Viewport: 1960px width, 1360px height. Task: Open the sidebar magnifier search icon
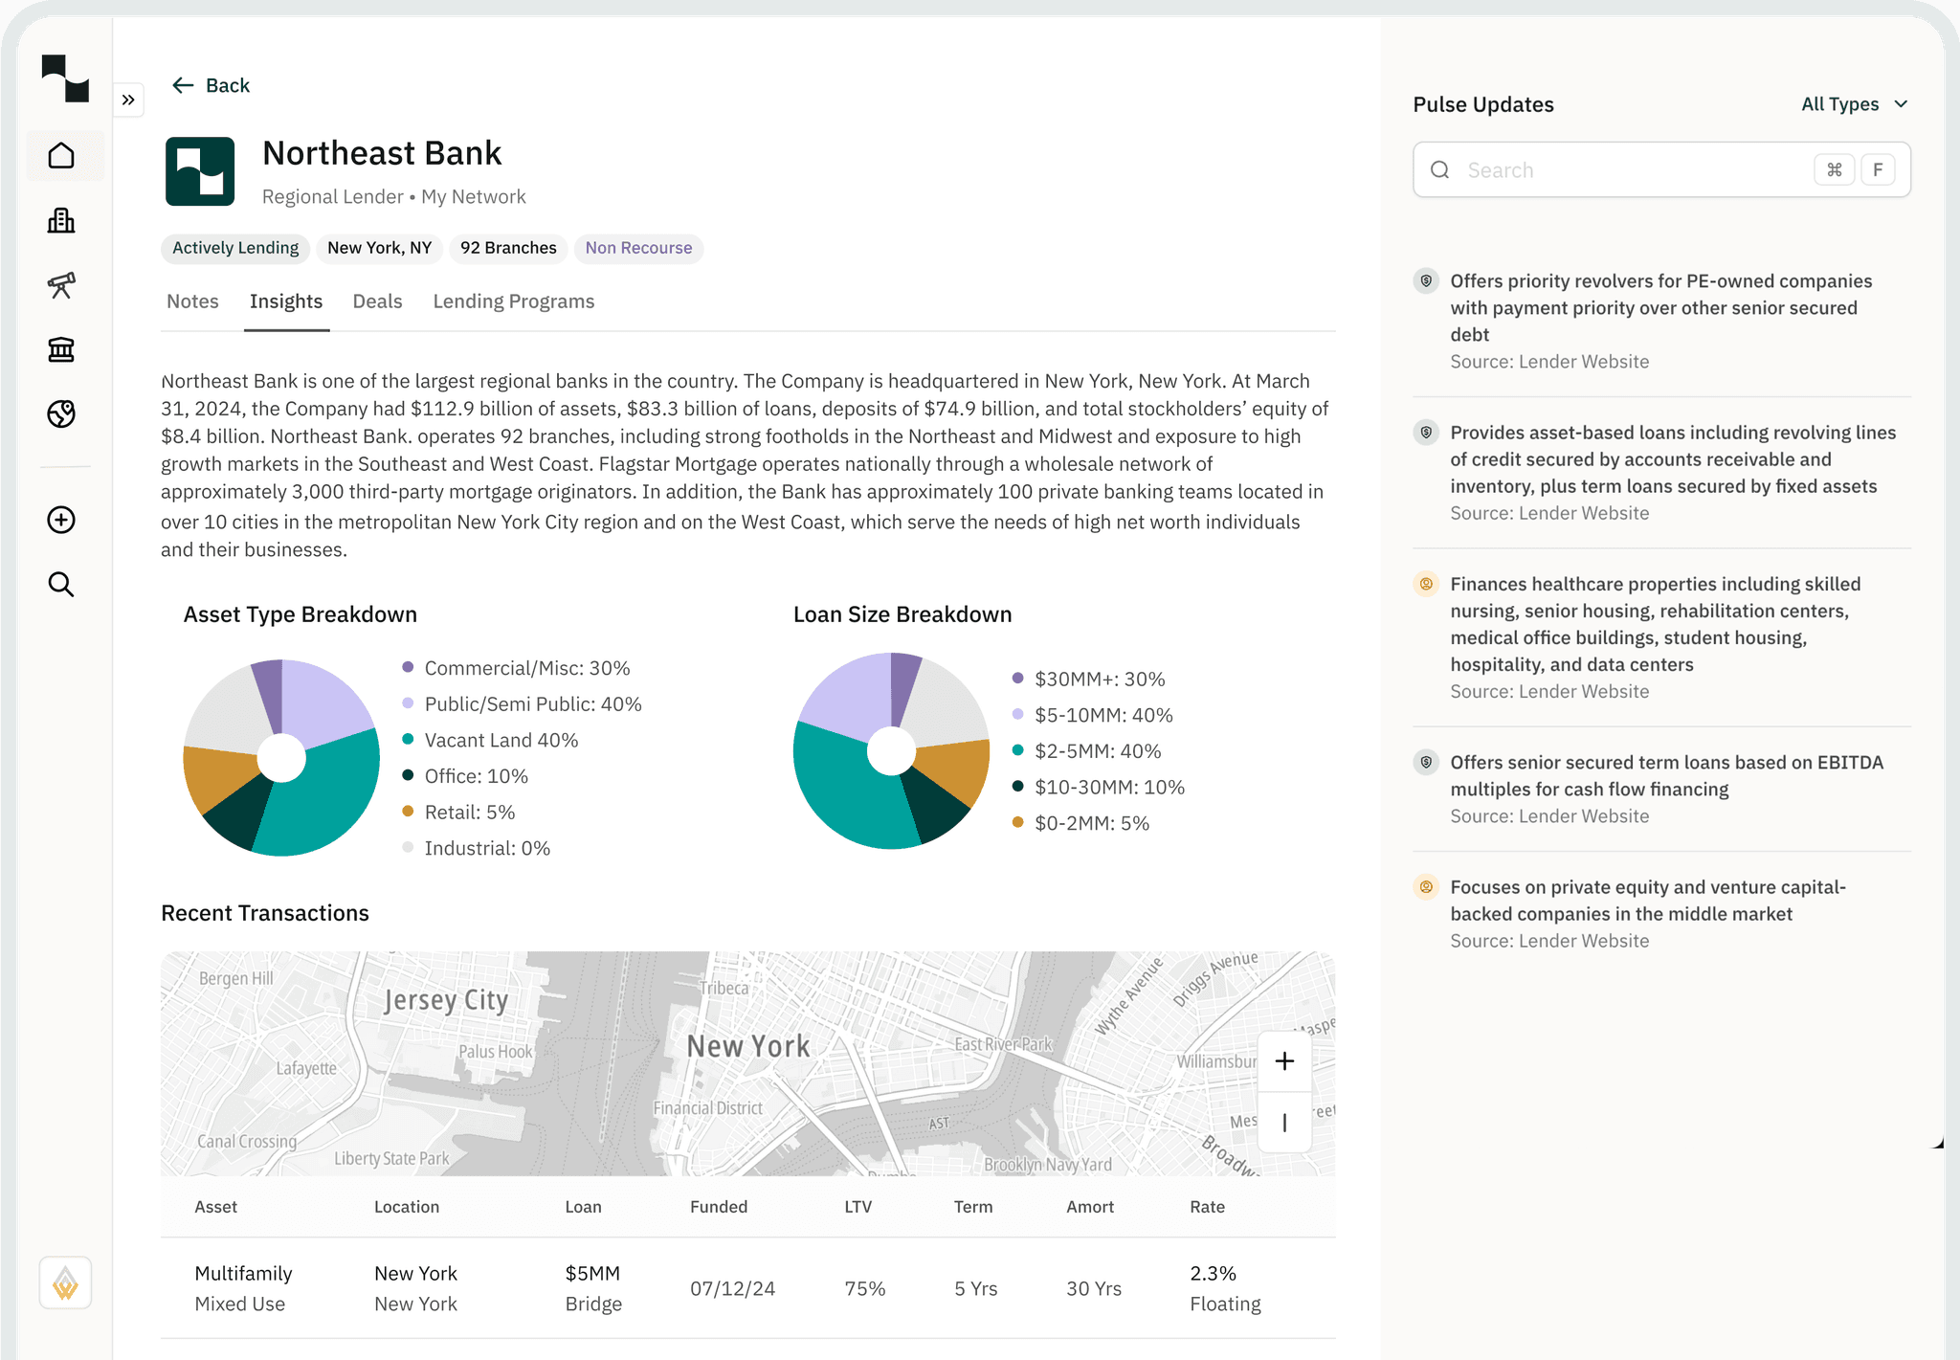click(x=61, y=585)
